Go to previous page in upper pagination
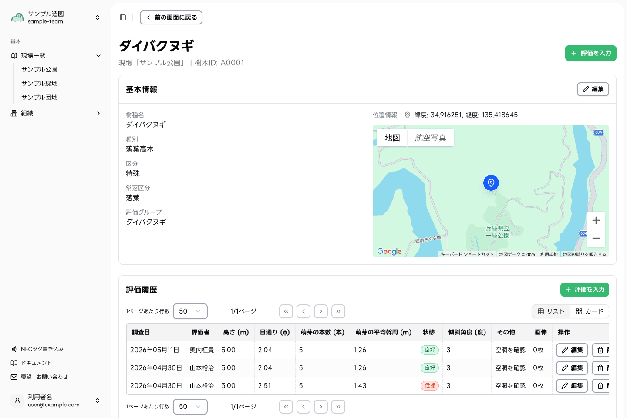627x418 pixels. pos(303,311)
